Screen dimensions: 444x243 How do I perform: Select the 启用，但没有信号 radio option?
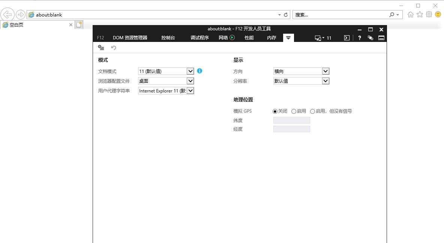click(313, 112)
